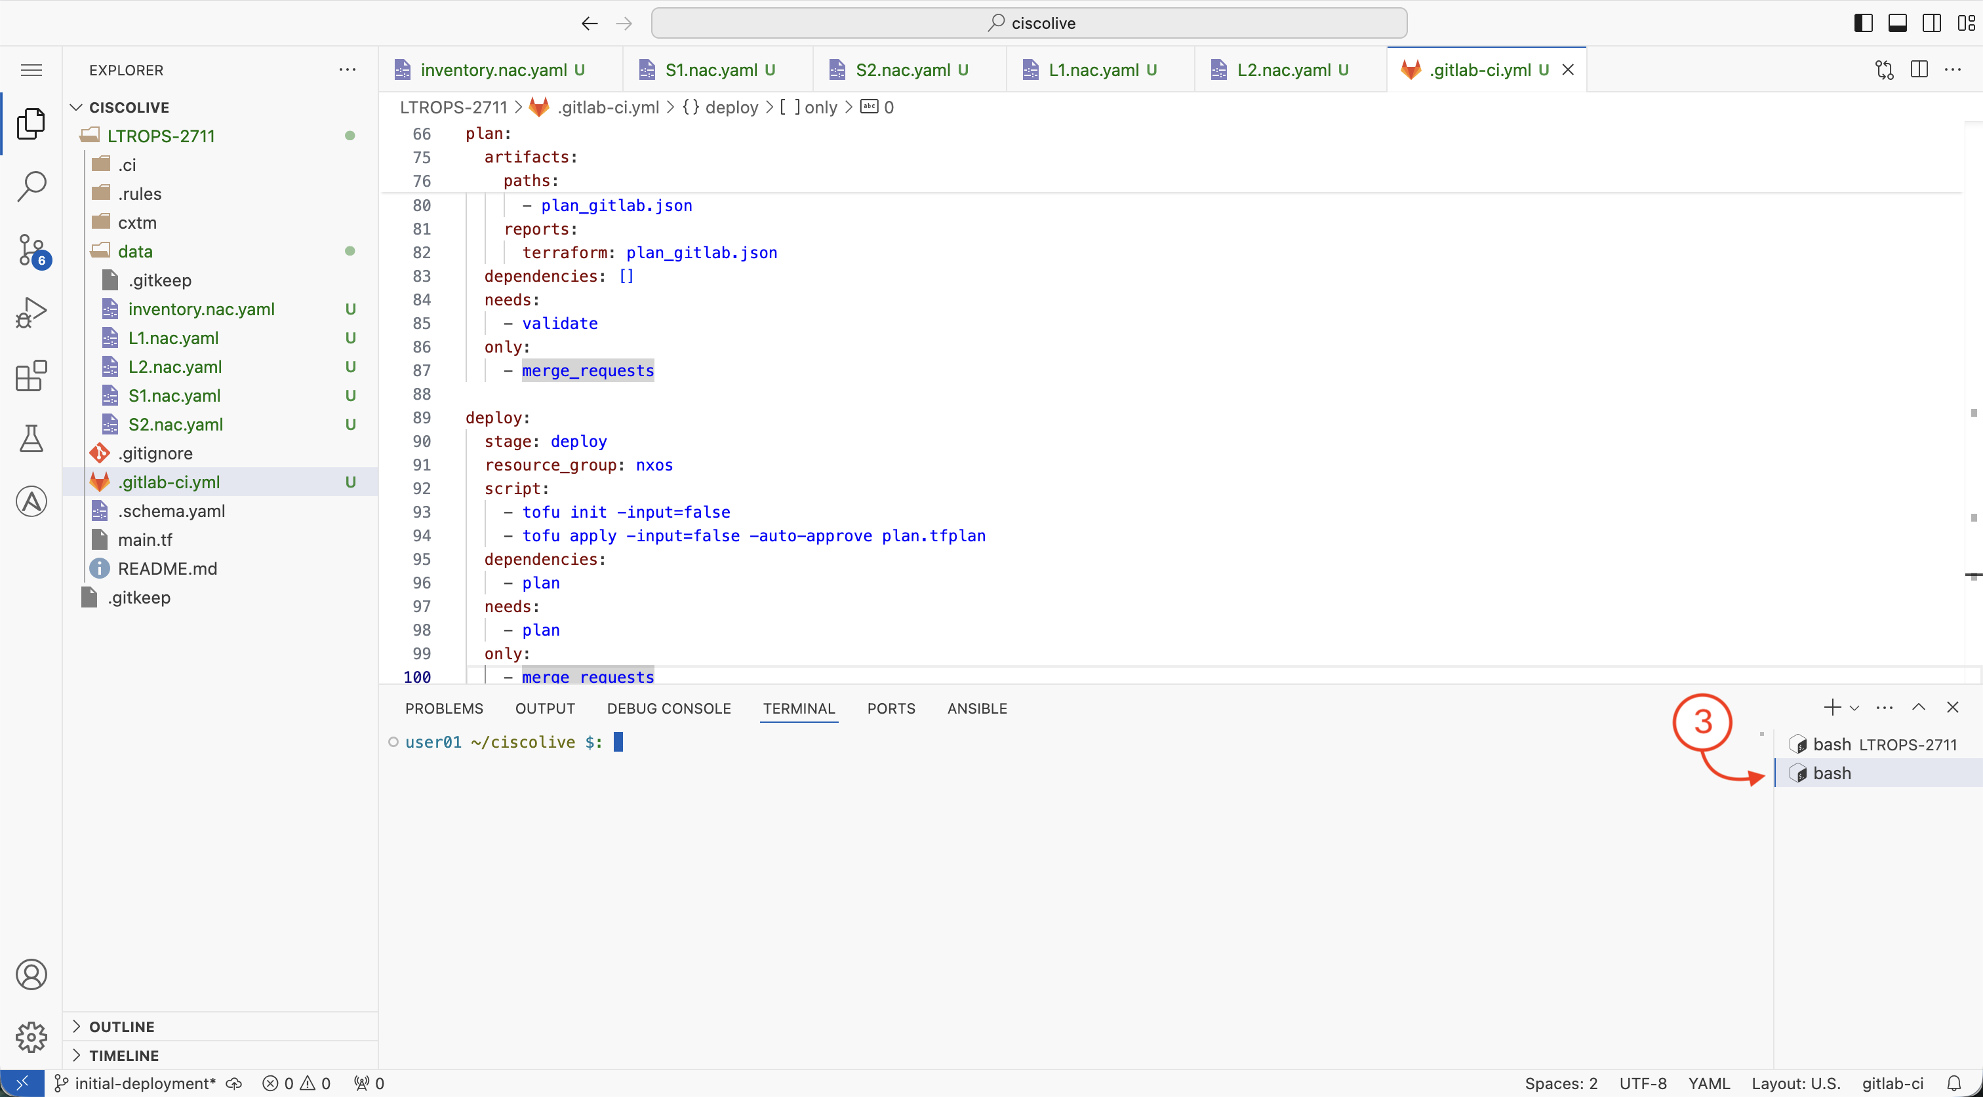Switch to the PROBLEMS panel tab
The image size is (1983, 1097).
pyautogui.click(x=444, y=708)
